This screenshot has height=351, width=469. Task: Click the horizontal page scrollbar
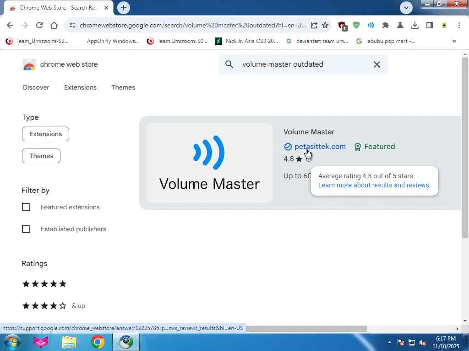[x=306, y=329]
